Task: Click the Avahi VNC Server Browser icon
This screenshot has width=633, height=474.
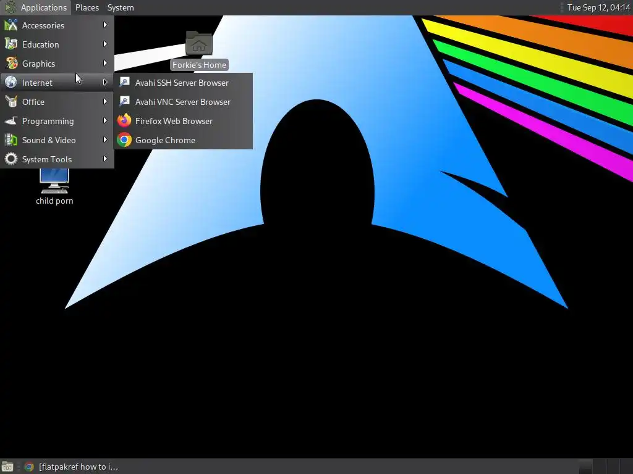Action: [x=124, y=102]
